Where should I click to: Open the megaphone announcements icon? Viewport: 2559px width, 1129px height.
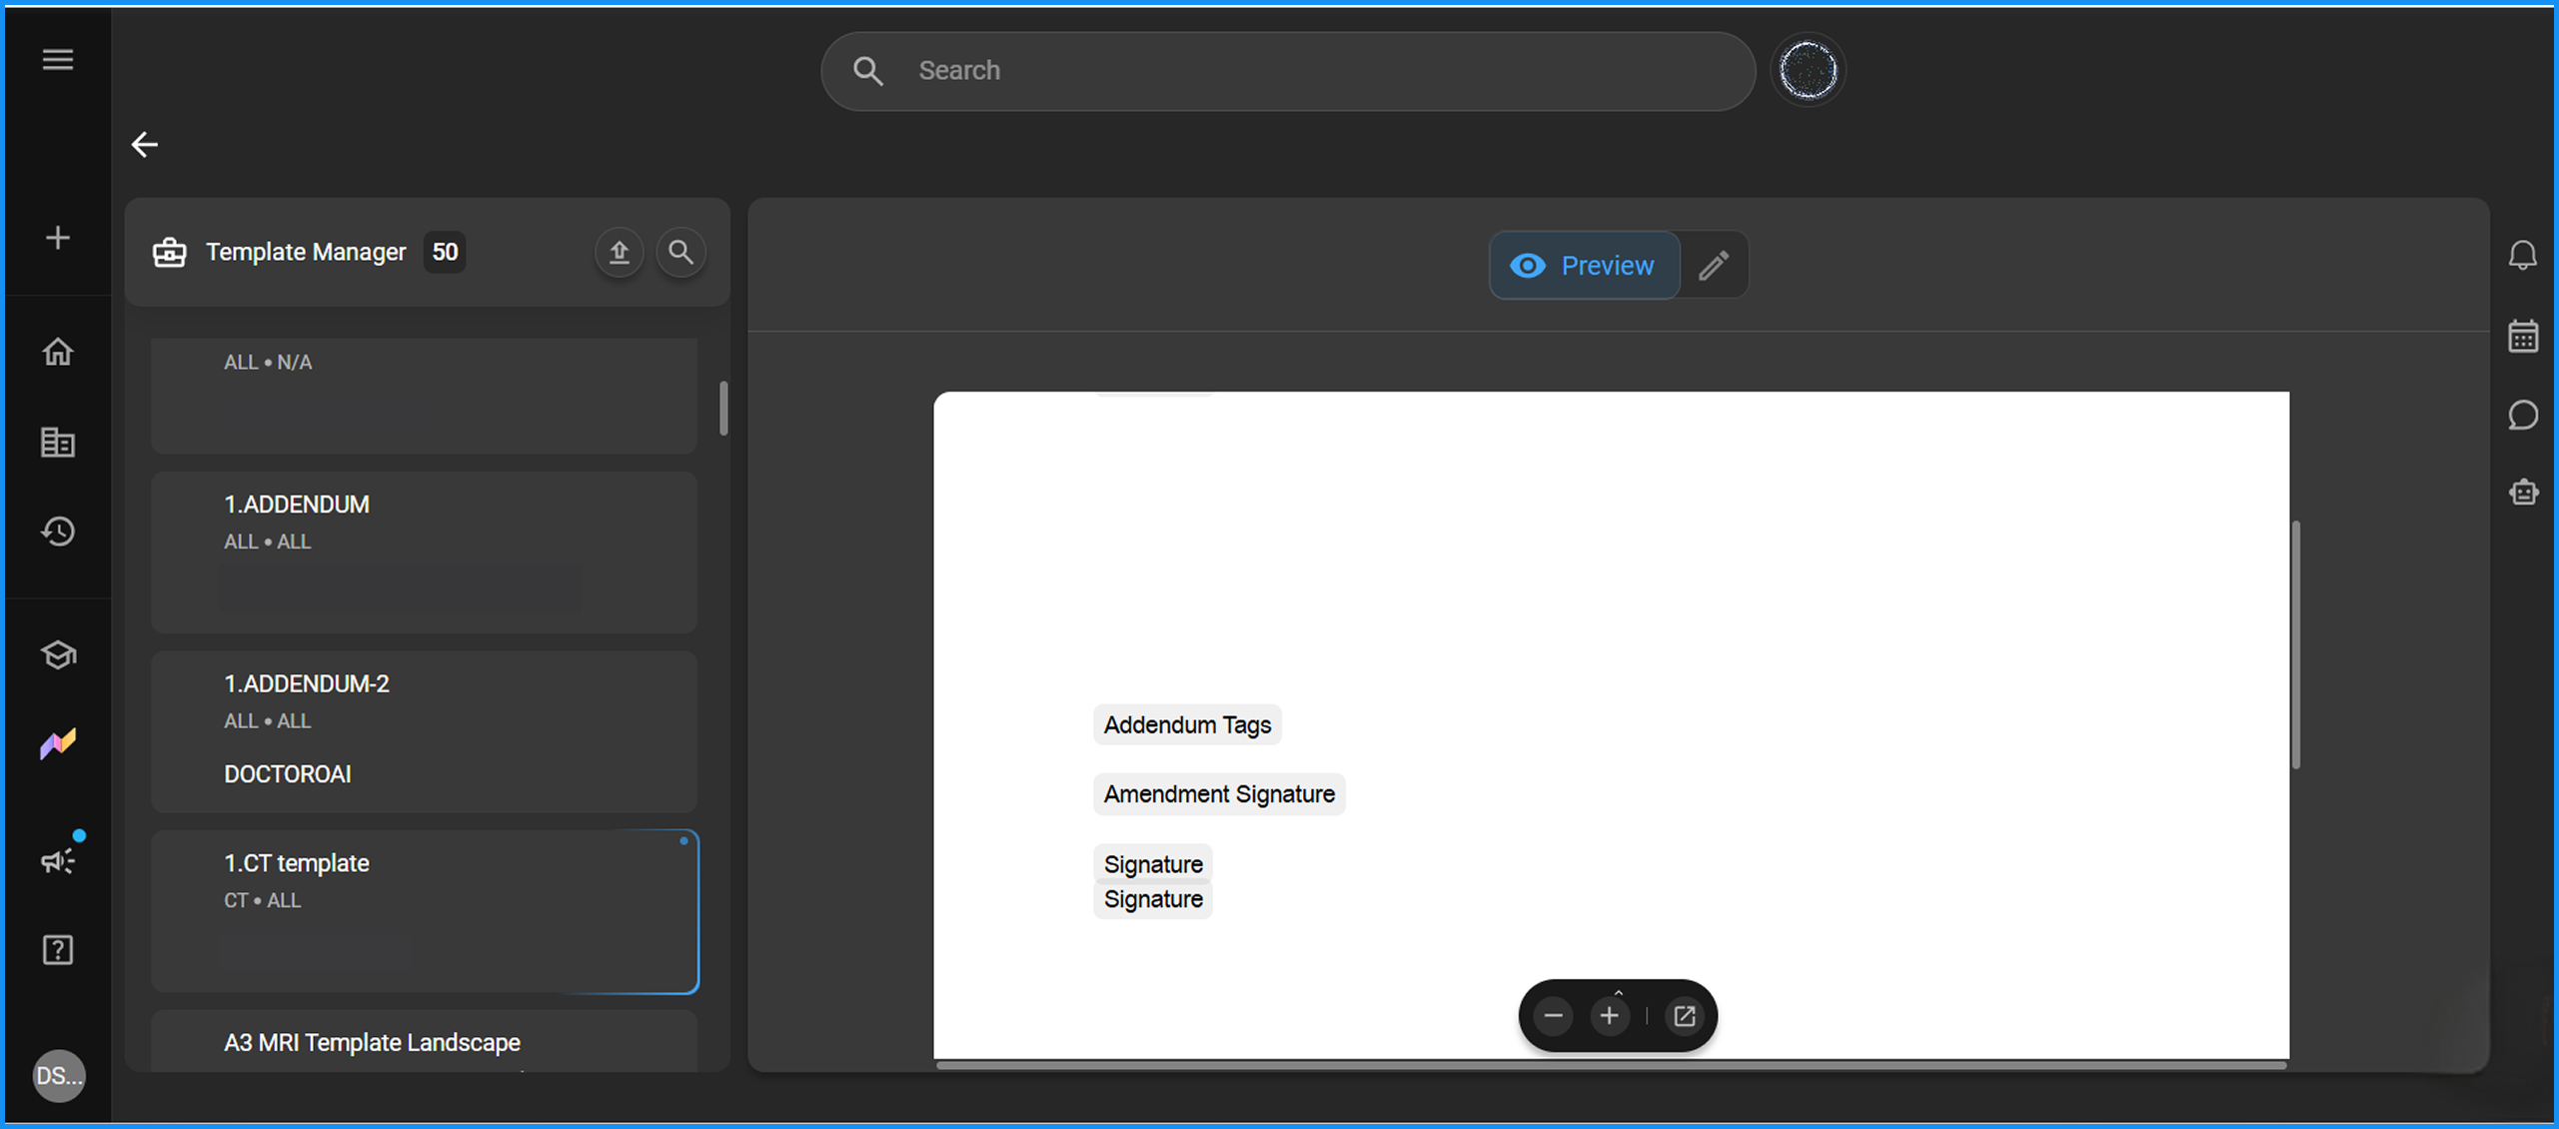(x=58, y=860)
